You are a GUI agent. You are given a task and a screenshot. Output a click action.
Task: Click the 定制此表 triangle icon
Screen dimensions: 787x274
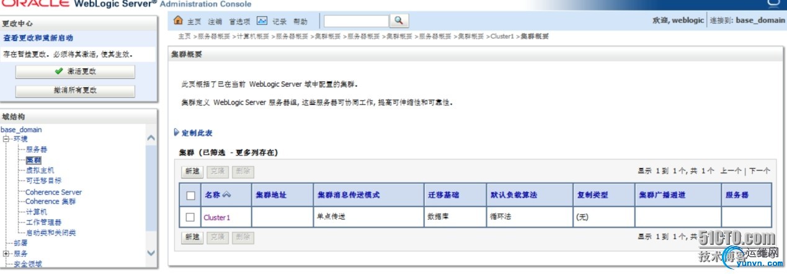pyautogui.click(x=177, y=133)
